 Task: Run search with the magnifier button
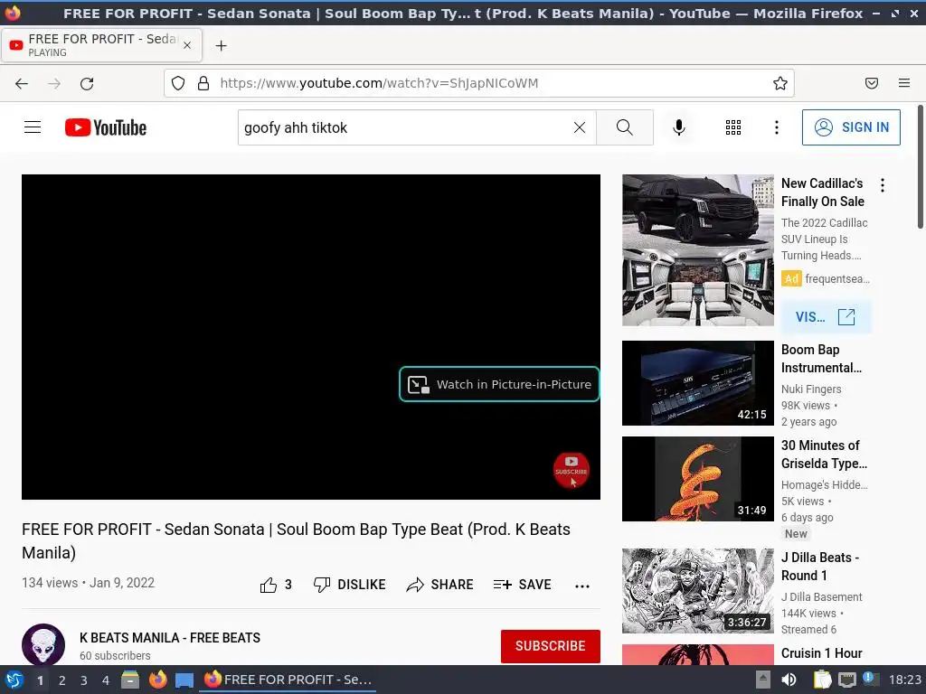click(624, 127)
